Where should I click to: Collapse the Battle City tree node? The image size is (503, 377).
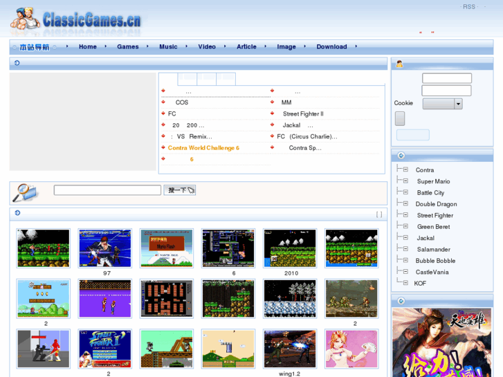click(x=405, y=192)
